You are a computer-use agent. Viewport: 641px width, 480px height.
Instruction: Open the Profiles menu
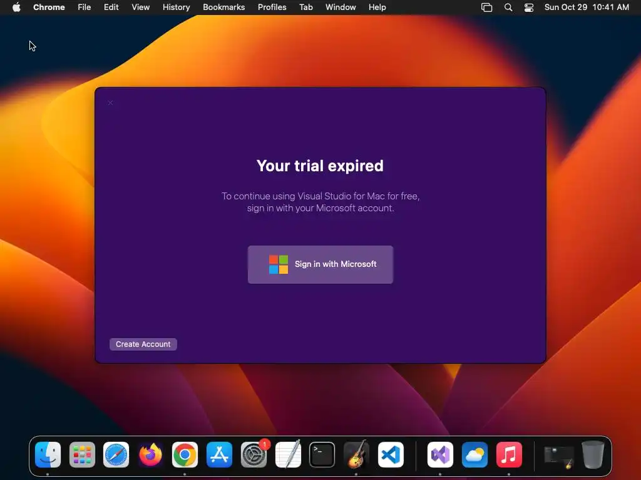point(272,7)
